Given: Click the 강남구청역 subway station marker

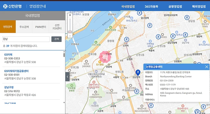Looking at the screenshot, I should point(172,40).
